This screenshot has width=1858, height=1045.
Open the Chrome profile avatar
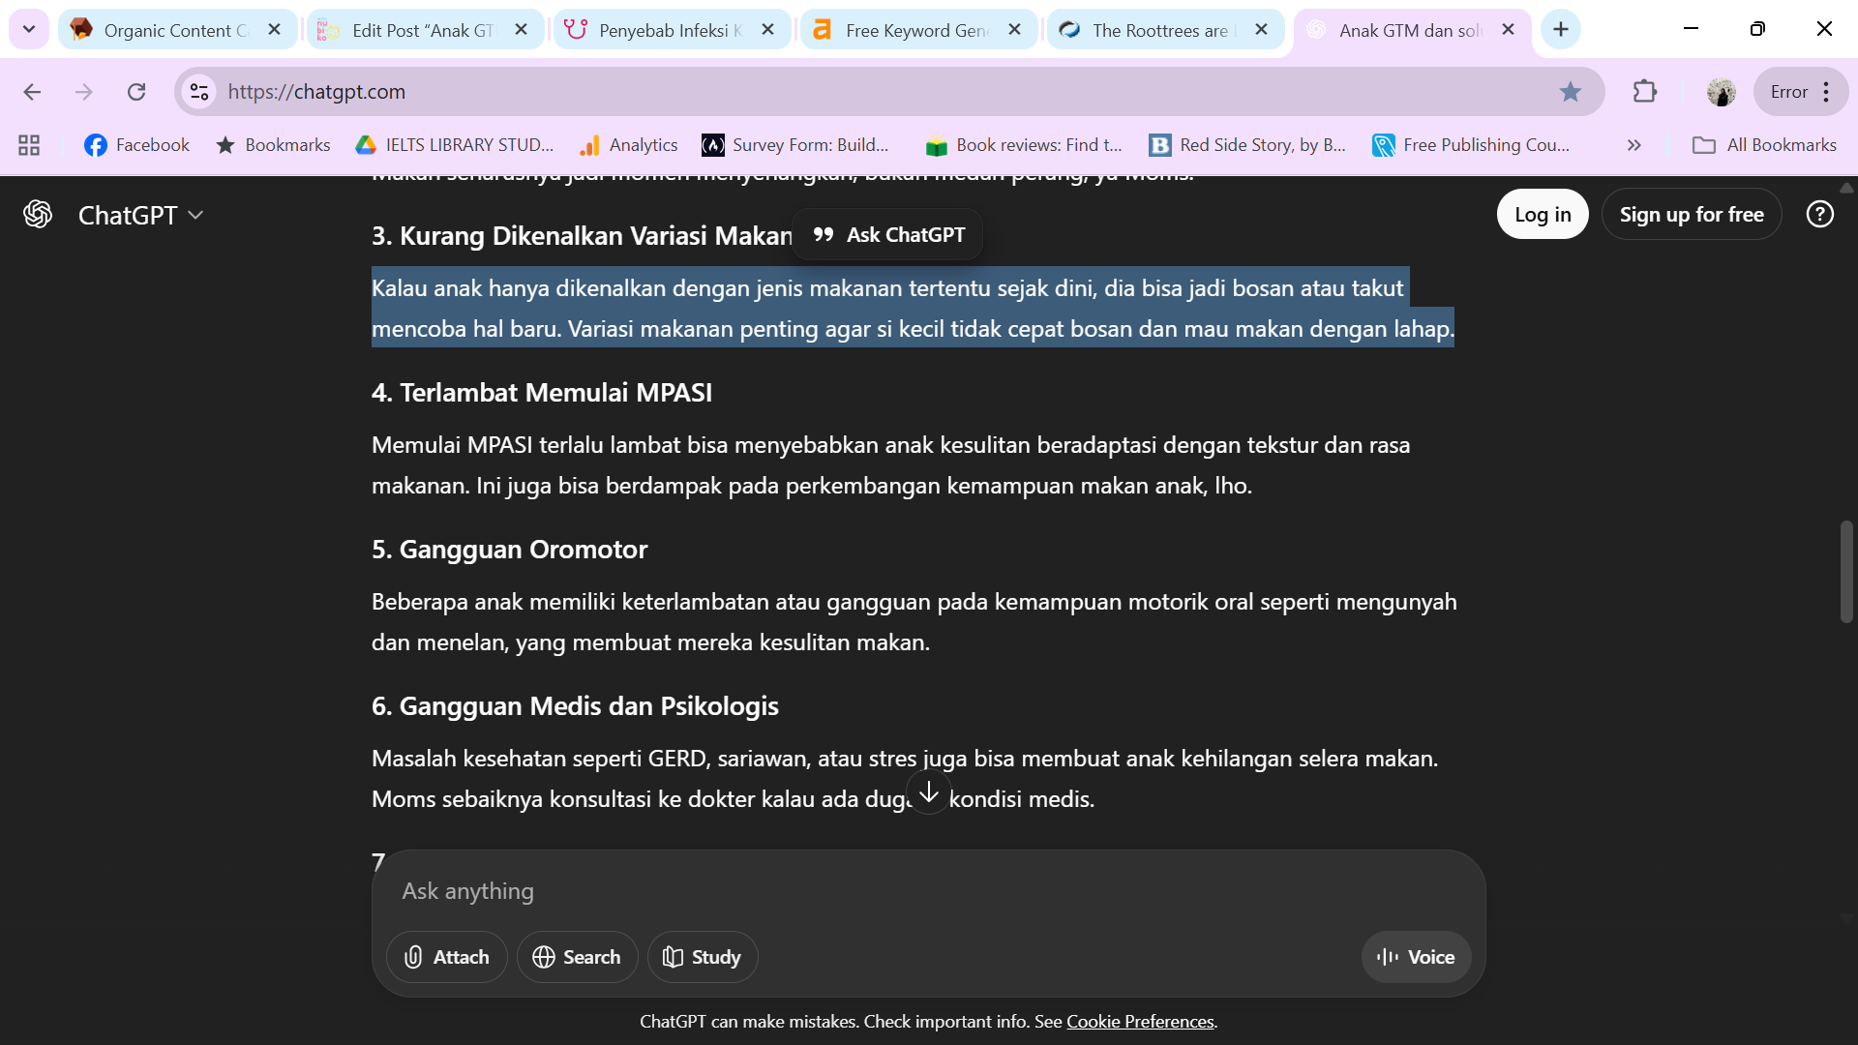pos(1721,92)
